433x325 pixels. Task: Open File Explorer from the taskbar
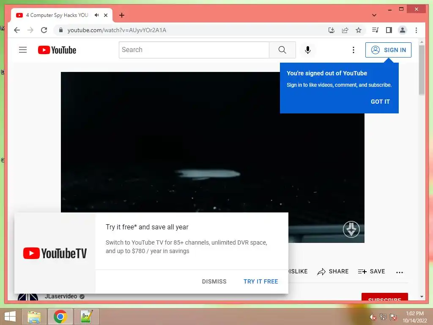pos(34,317)
